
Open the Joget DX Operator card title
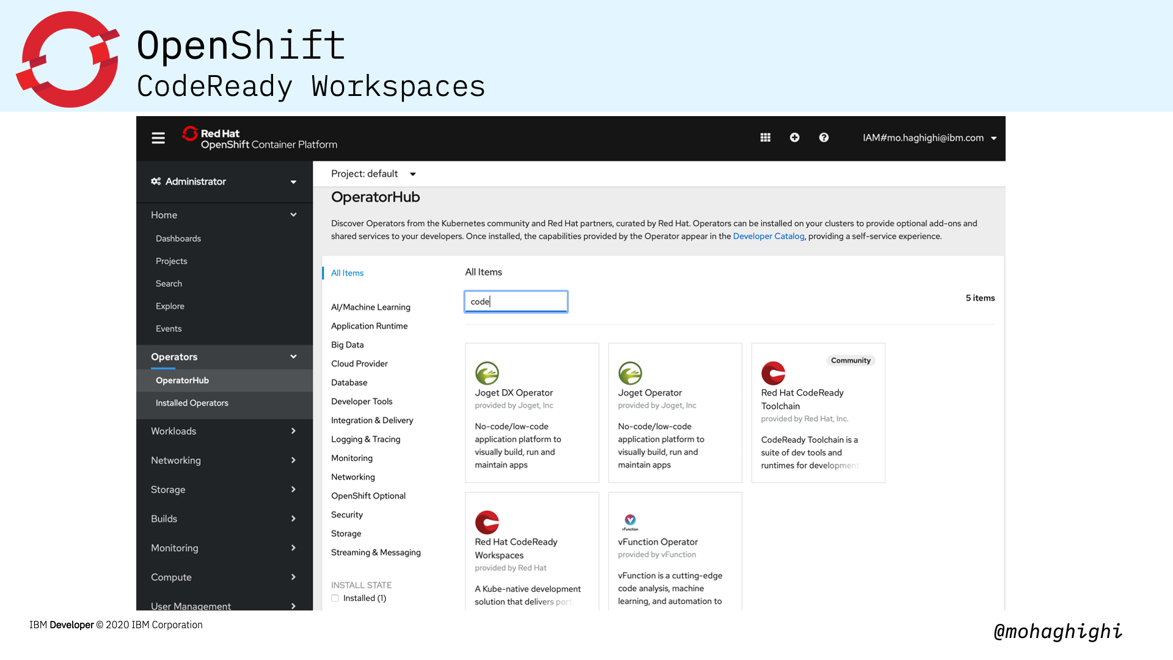(514, 393)
